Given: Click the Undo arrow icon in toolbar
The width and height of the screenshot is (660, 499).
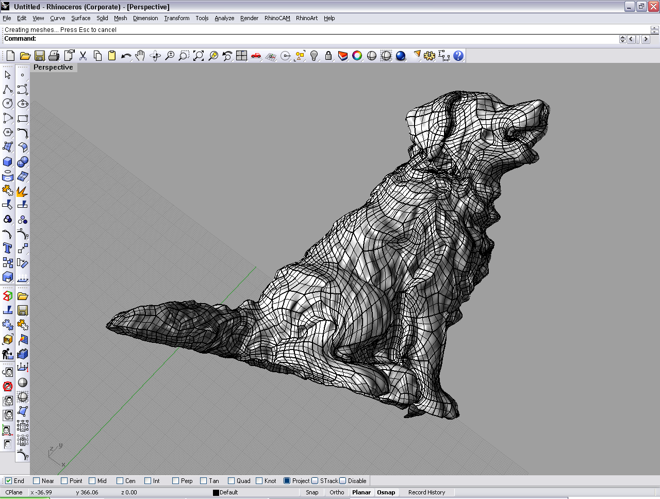Looking at the screenshot, I should [x=126, y=56].
